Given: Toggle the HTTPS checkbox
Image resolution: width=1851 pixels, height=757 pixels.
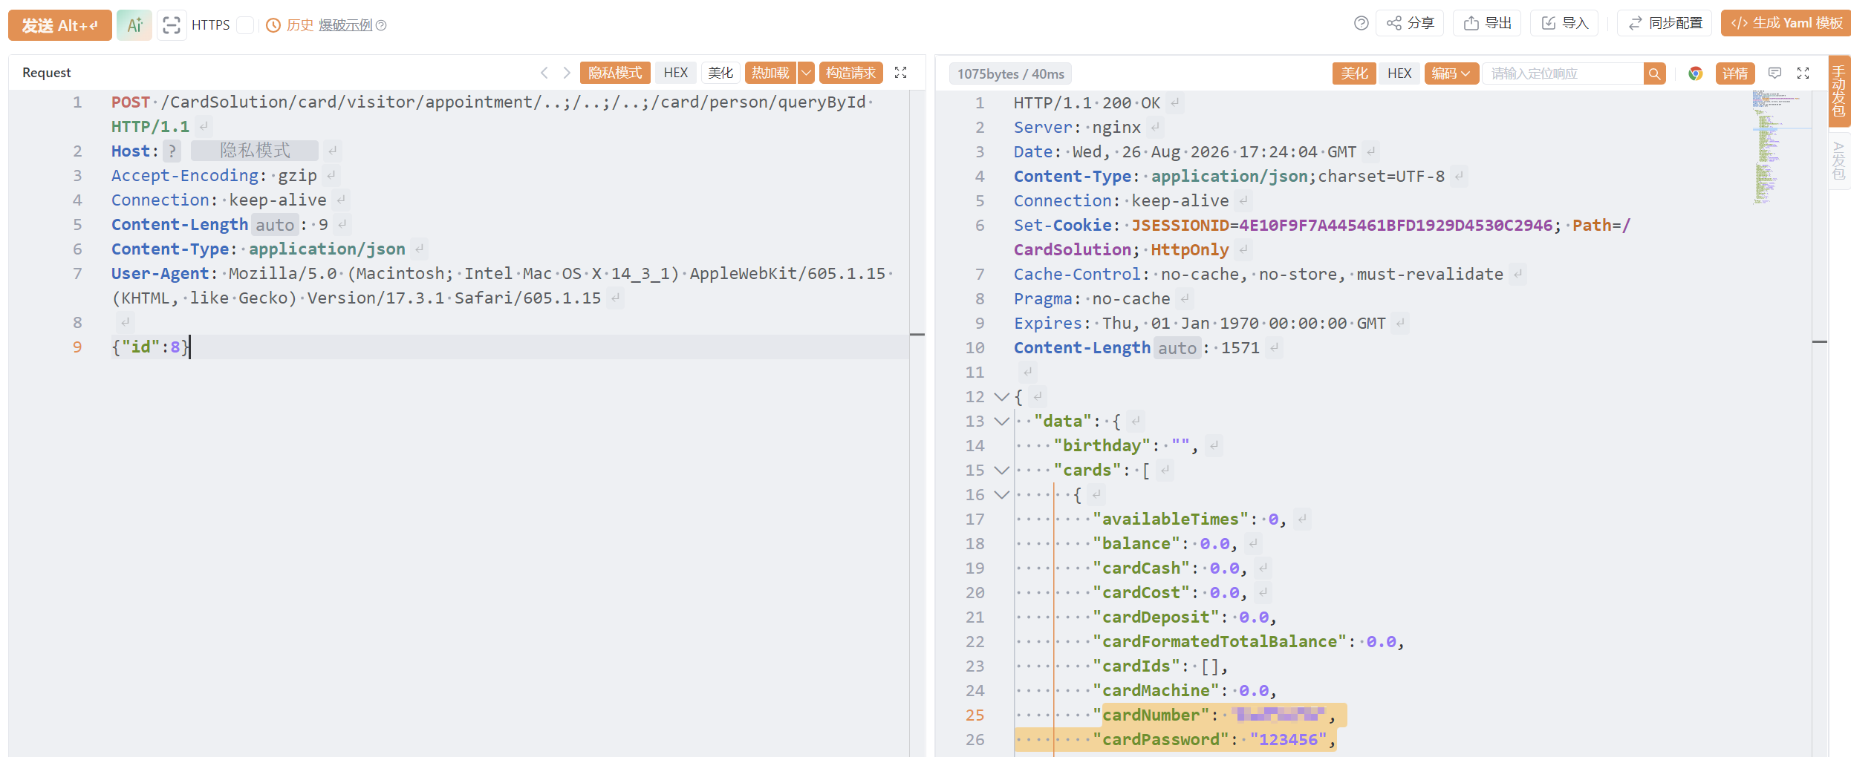Looking at the screenshot, I should (246, 25).
